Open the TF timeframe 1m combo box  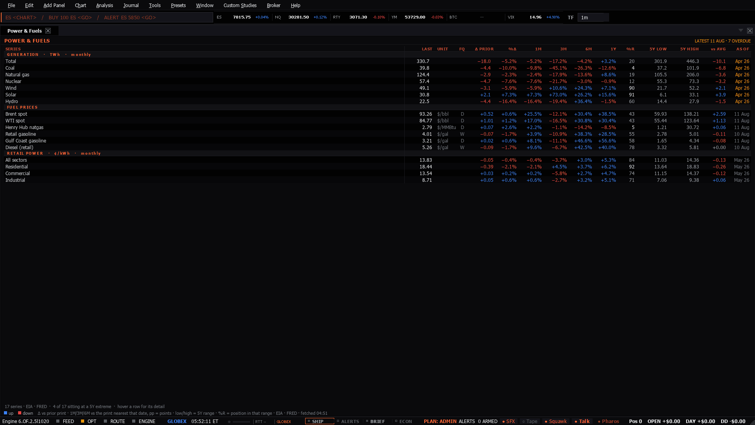point(593,17)
